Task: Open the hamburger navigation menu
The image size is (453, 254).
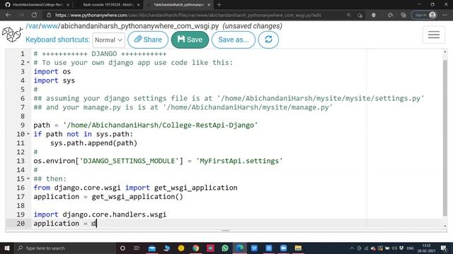Action: click(434, 35)
